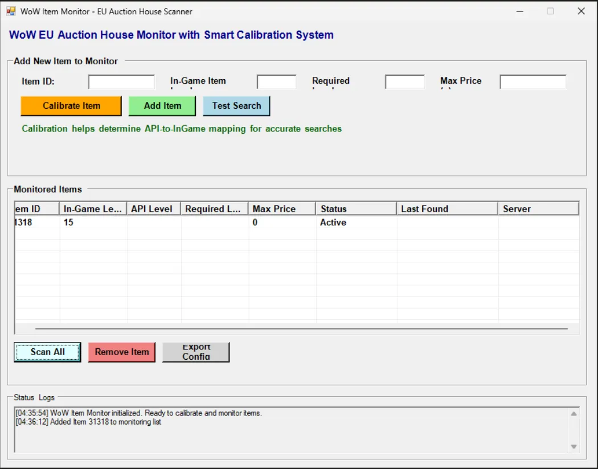Focus the Item ID input field
This screenshot has width=598, height=469.
122,82
